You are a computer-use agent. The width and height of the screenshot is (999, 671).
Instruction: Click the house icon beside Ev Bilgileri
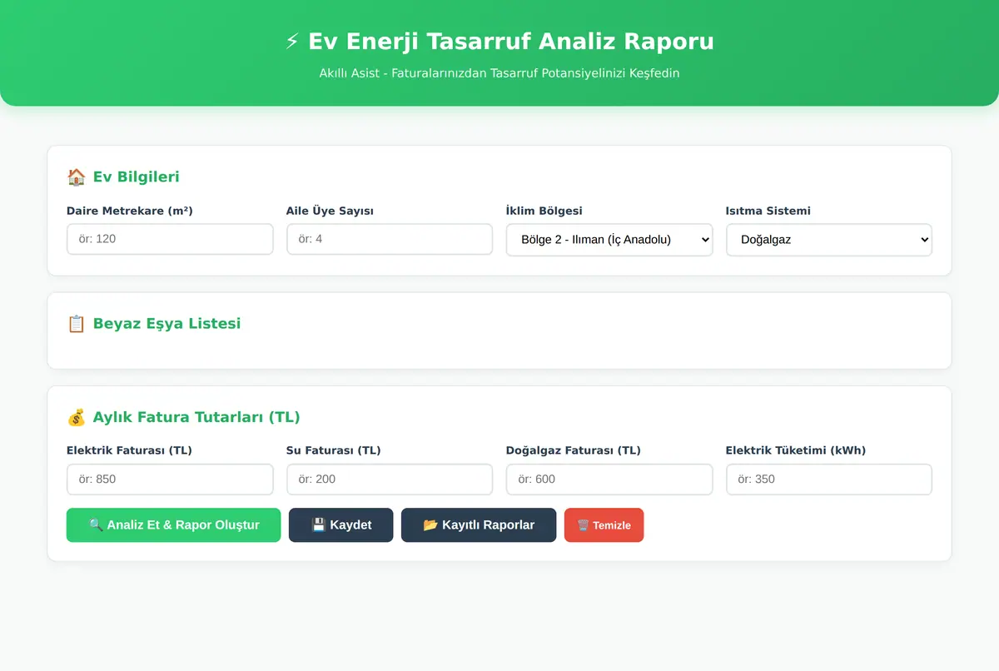(76, 176)
